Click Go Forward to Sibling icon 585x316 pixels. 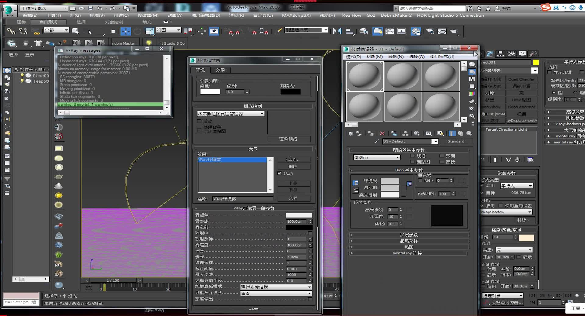click(469, 133)
